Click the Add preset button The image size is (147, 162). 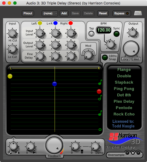pos(64,14)
